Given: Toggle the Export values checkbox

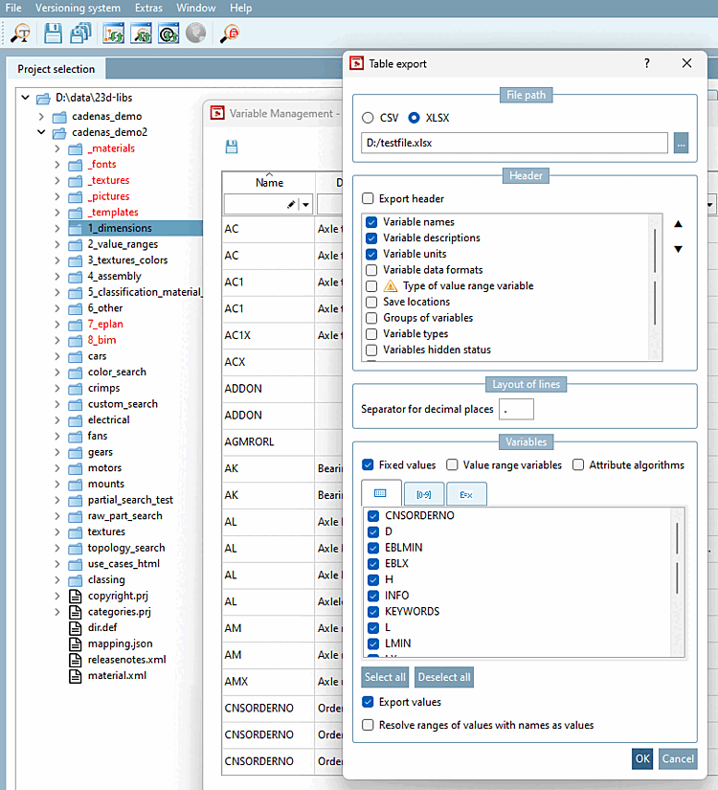Looking at the screenshot, I should click(368, 702).
